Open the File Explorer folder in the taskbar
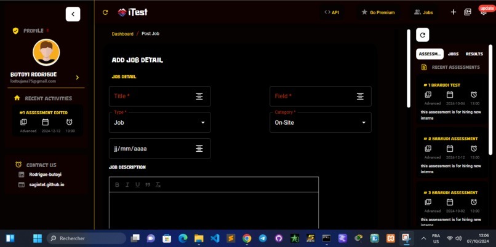 pyautogui.click(x=199, y=238)
